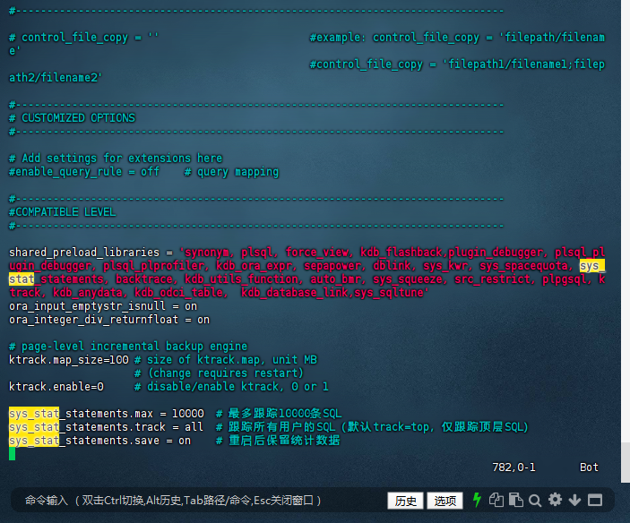The width and height of the screenshot is (630, 523).
Task: Click the '# CUSTOMIZED OPTIONS' heading
Action: coord(73,118)
